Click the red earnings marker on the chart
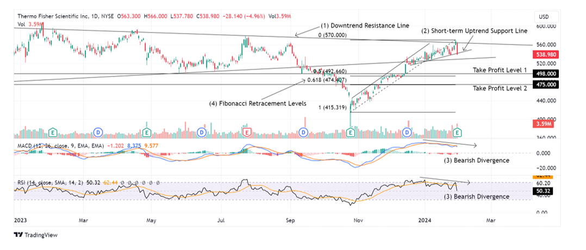Viewport: 586px width, 250px height. point(247,132)
